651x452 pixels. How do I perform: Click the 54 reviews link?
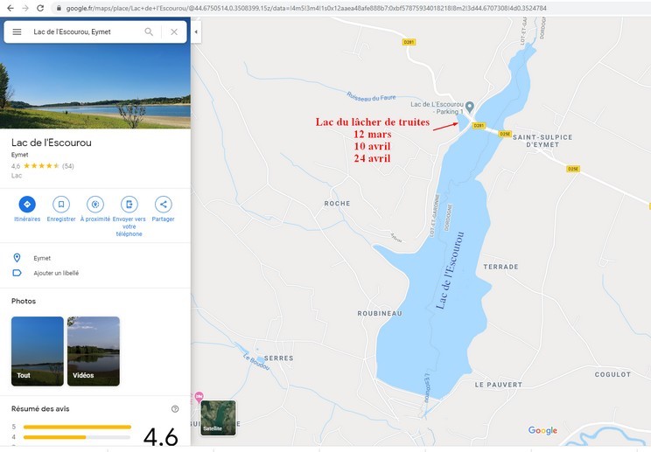coord(67,166)
